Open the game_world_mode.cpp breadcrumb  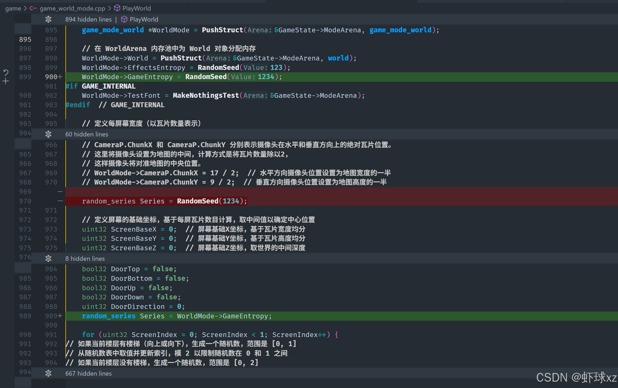(x=72, y=8)
